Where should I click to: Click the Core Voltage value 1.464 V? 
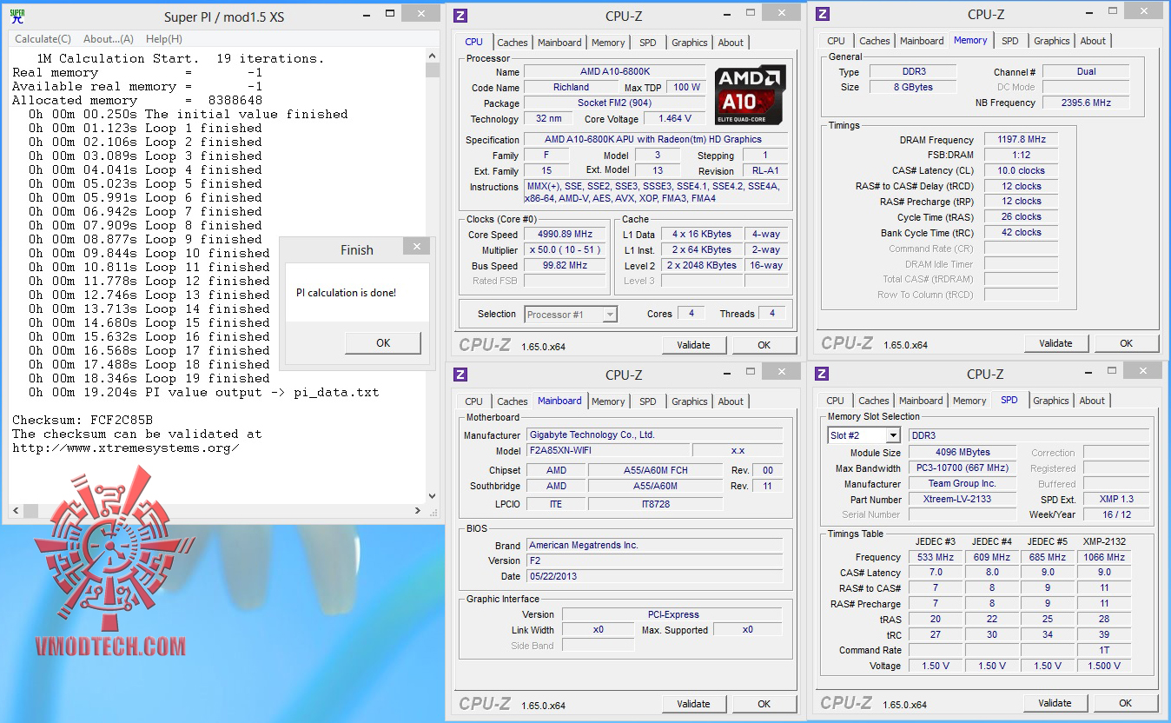tap(675, 119)
